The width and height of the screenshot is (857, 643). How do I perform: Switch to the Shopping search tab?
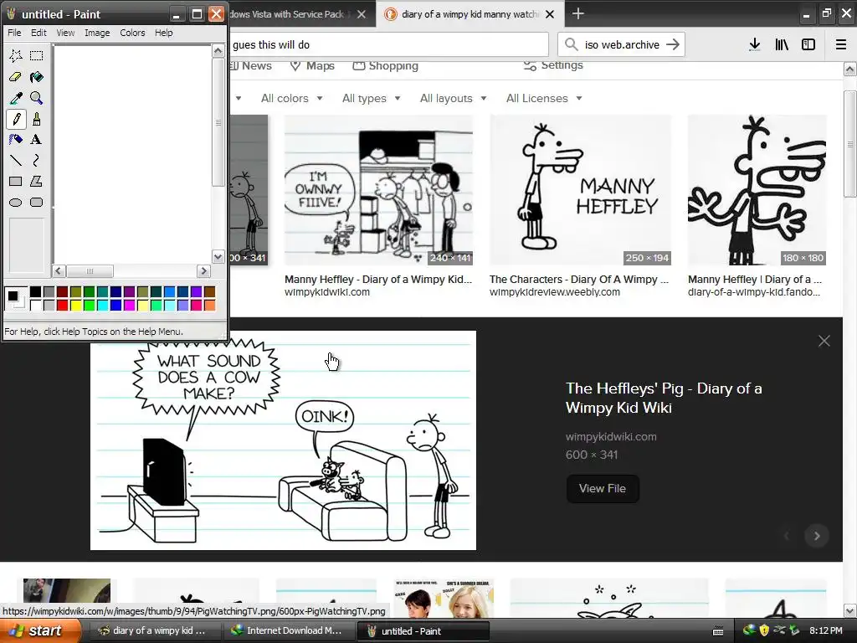(x=385, y=65)
